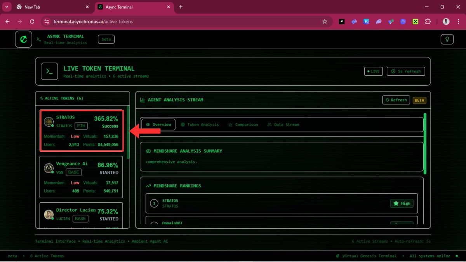Open the black F extension icon
The image size is (466, 262).
tap(342, 22)
